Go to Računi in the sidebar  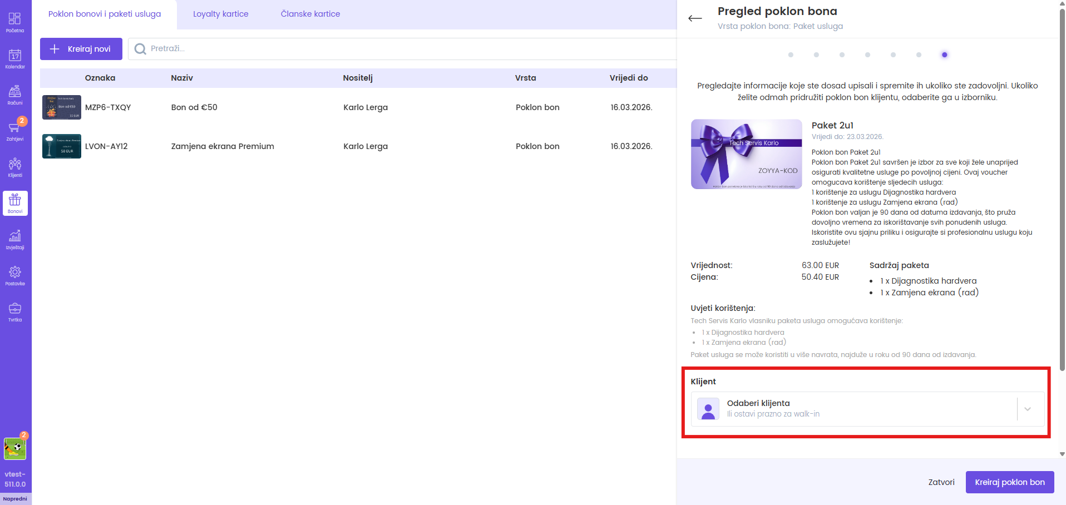[15, 95]
